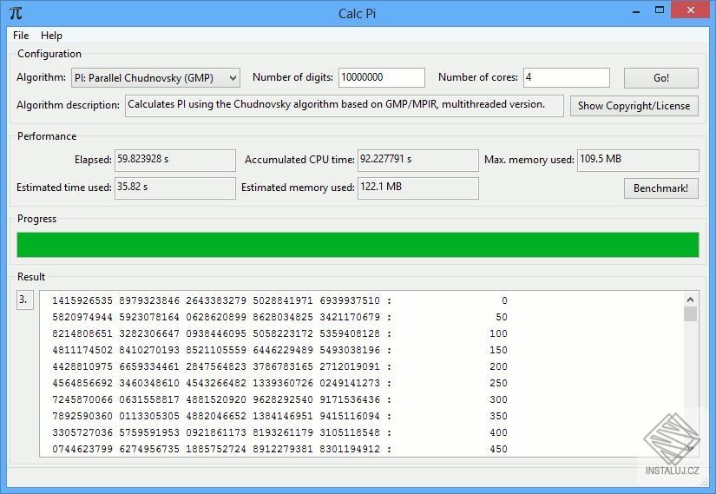Click the Number of digits input field
This screenshot has height=494, width=716.
coord(382,77)
